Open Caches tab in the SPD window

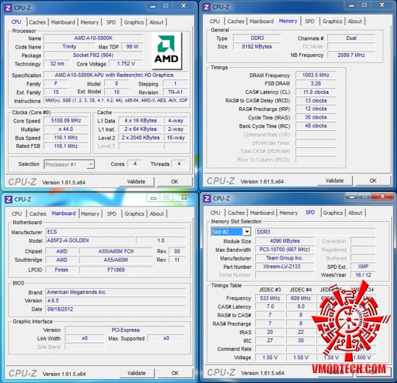pyautogui.click(x=236, y=213)
